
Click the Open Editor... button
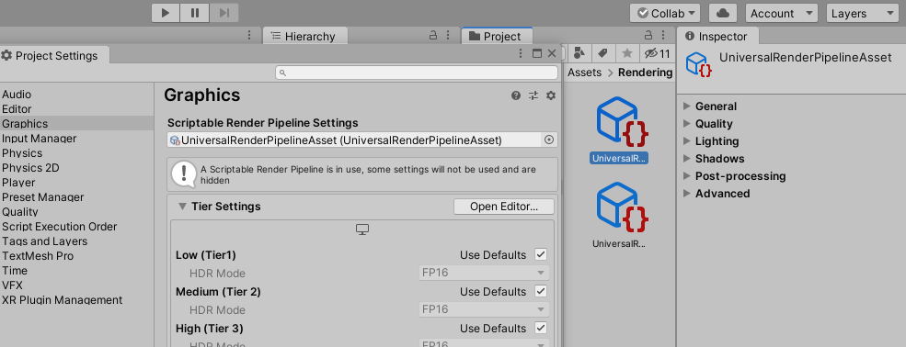tap(504, 207)
